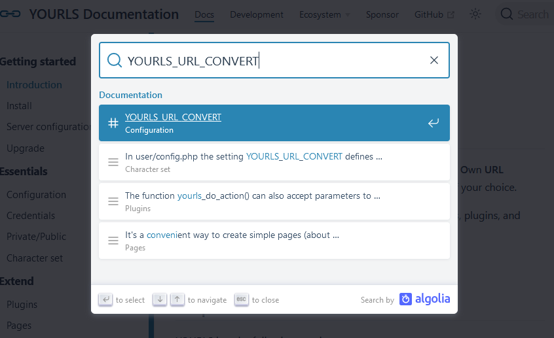Image resolution: width=554 pixels, height=338 pixels.
Task: Toggle the dark/light mode sun icon
Action: click(x=475, y=14)
